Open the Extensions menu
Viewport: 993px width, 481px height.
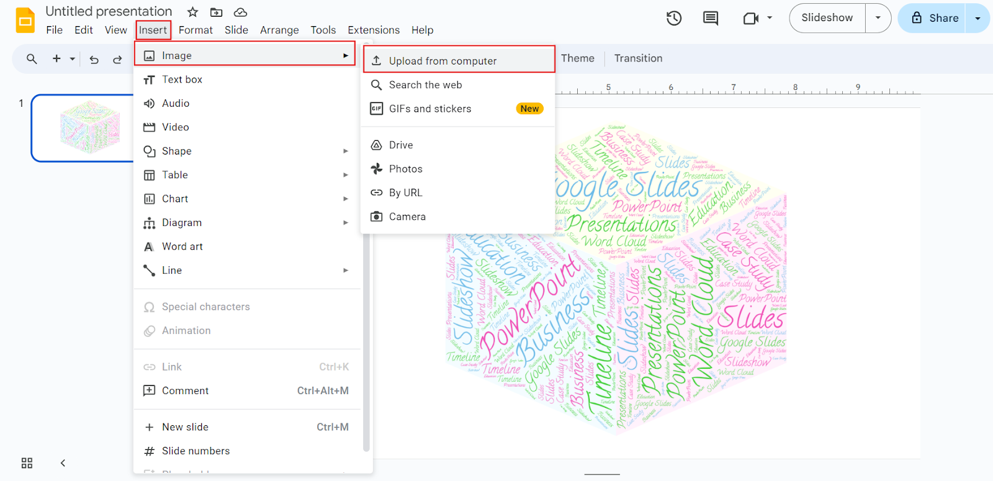click(x=374, y=30)
